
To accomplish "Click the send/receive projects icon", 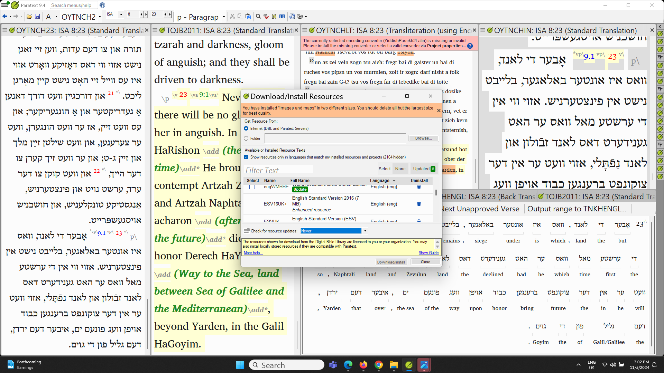I will tap(292, 16).
